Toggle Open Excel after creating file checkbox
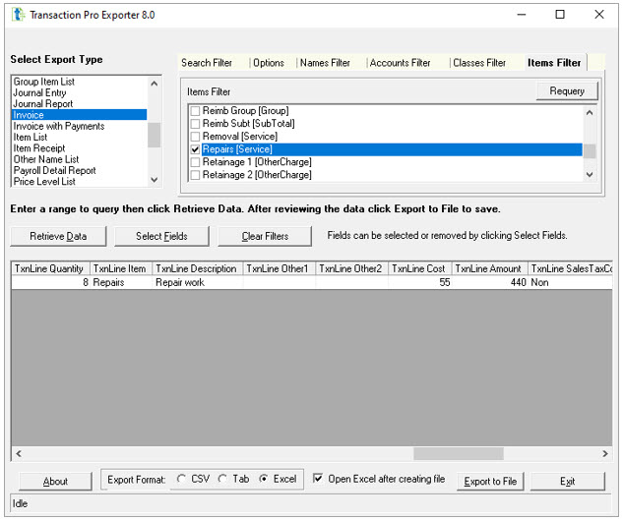The width and height of the screenshot is (624, 521). click(x=318, y=479)
